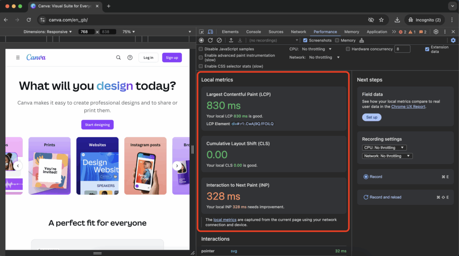The image size is (459, 256).
Task: Click the Record button in Next steps
Action: (405, 177)
